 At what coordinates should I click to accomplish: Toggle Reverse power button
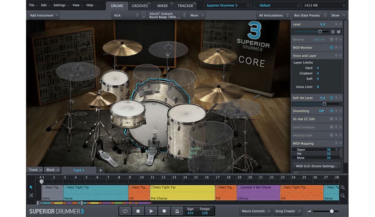331,39
